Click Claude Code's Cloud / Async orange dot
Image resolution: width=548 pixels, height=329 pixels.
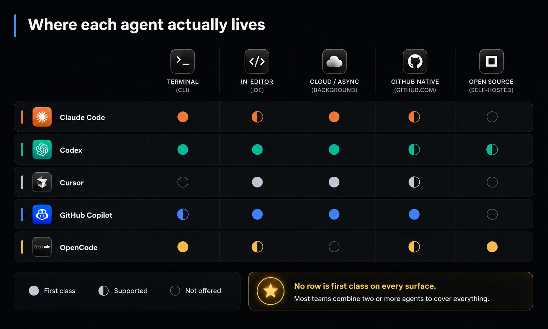(x=334, y=117)
